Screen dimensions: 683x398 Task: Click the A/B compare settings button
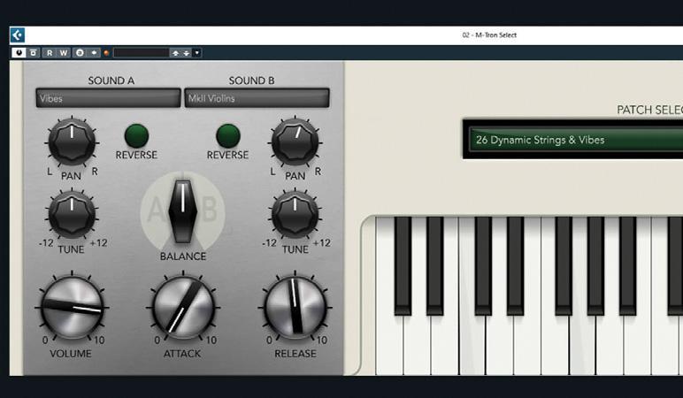[80, 53]
